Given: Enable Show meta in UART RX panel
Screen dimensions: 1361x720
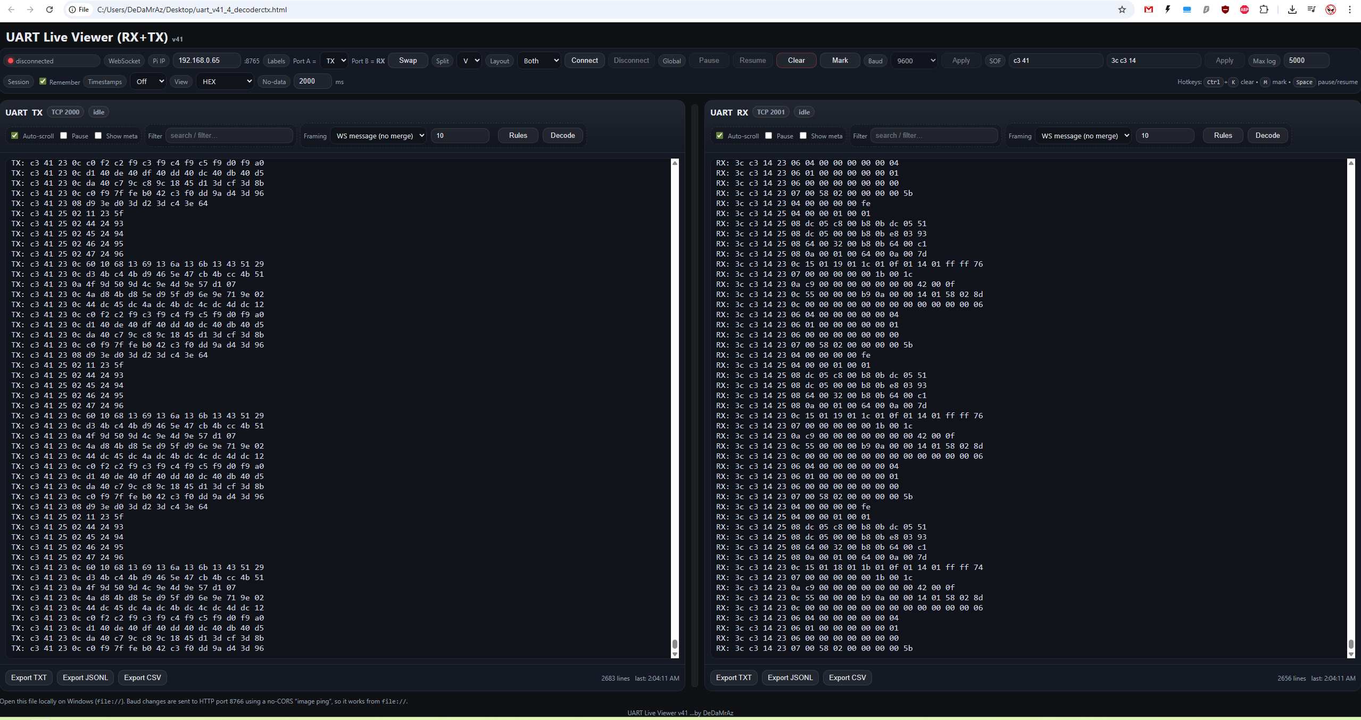Looking at the screenshot, I should 803,136.
